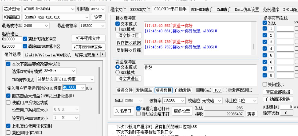Screen dimensions: 298x136
Task: Toggle the 振荡器放大增益 checkbox
Action: click(x=8, y=96)
